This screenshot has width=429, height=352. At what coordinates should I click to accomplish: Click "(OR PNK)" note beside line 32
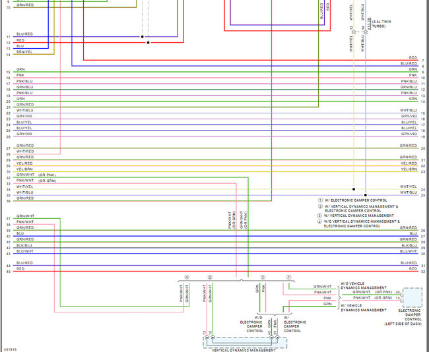click(47, 175)
